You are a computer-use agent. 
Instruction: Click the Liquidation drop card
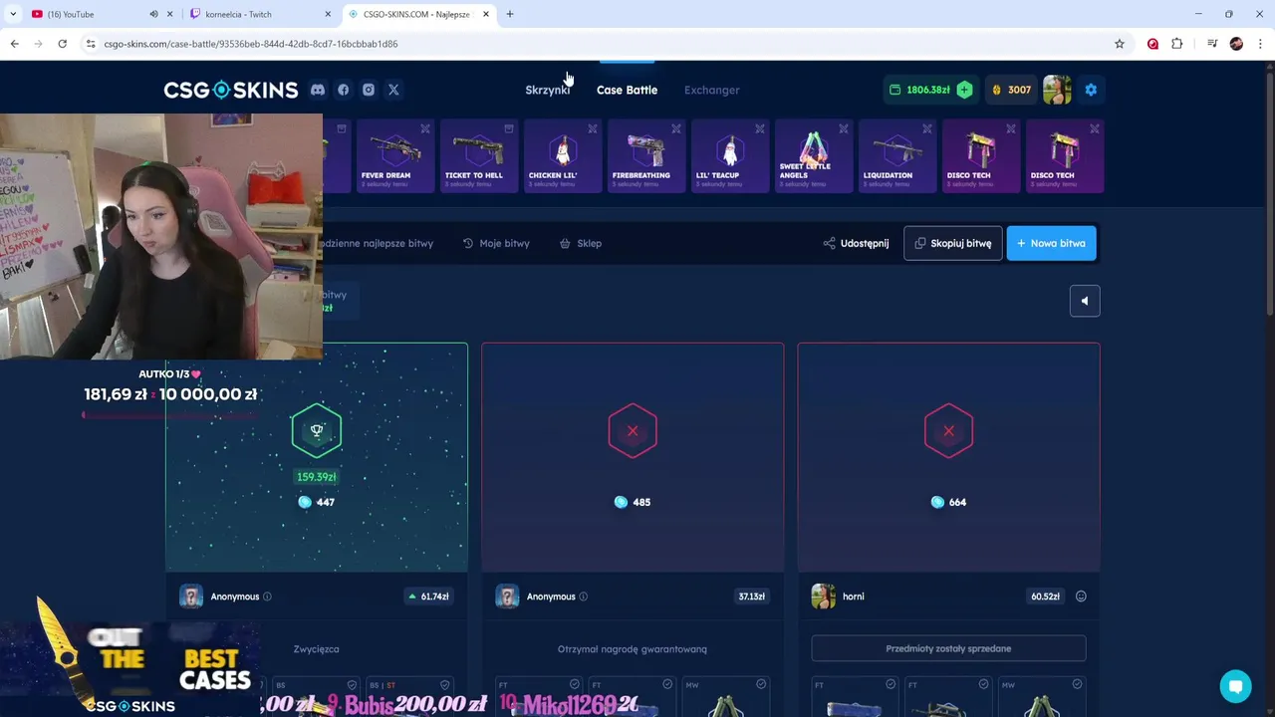(896, 155)
